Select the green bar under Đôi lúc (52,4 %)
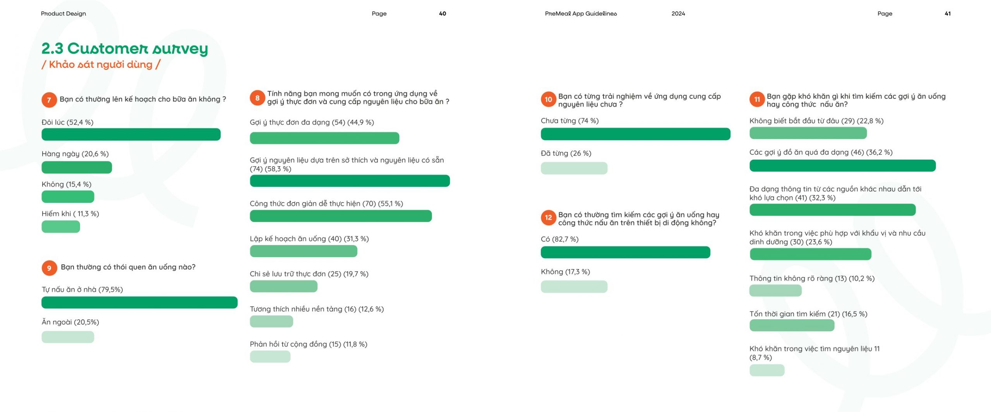991x412 pixels. pos(131,134)
